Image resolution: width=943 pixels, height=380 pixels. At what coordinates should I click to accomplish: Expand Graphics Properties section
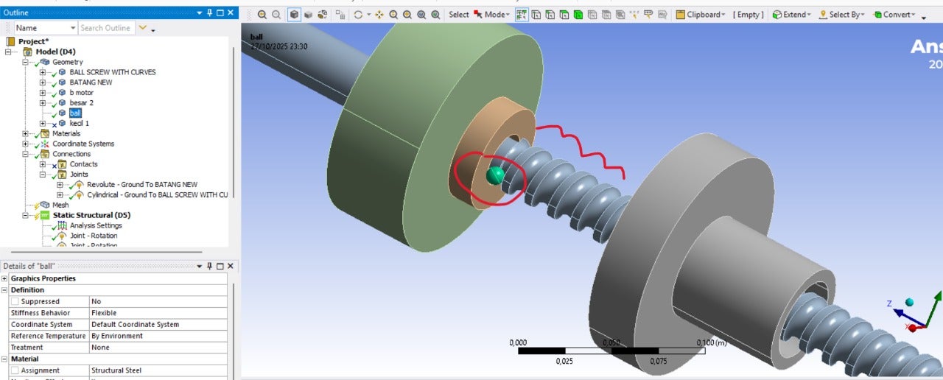(x=4, y=278)
